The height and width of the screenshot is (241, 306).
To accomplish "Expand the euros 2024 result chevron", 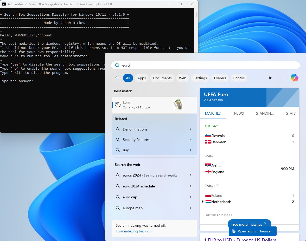I will tap(190, 175).
